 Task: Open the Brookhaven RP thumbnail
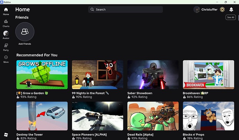pyautogui.click(x=209, y=75)
